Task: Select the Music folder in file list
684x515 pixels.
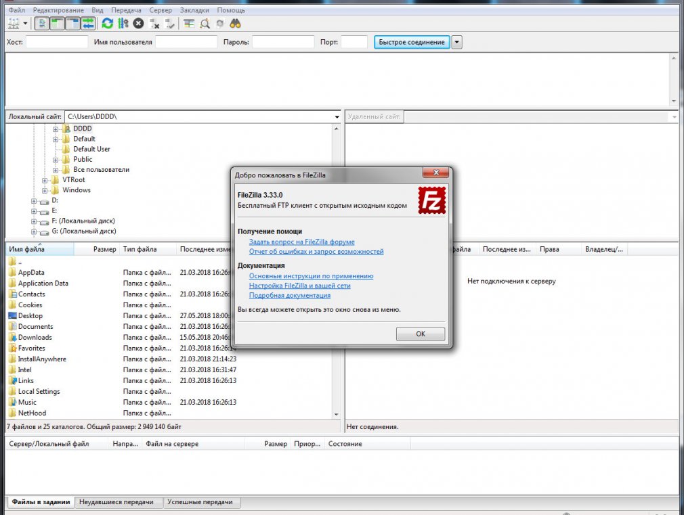Action: pos(27,403)
